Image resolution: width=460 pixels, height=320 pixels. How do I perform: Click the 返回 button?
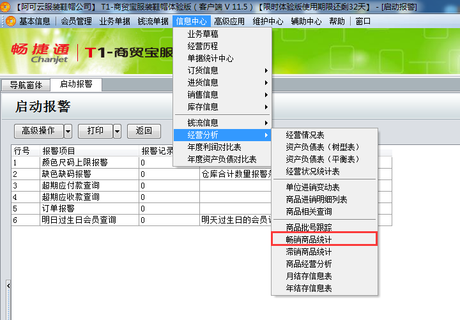point(144,131)
